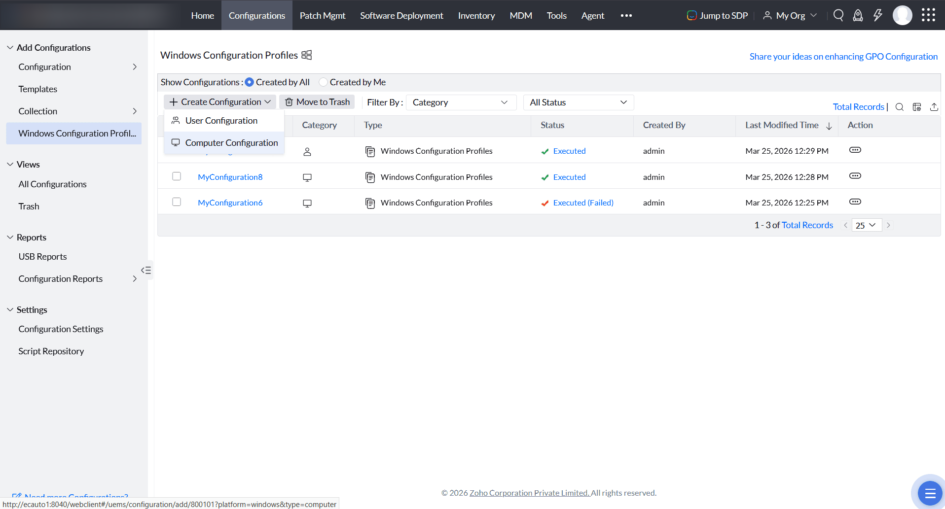Open the Software Deployment tab
The height and width of the screenshot is (509, 945).
pyautogui.click(x=401, y=15)
